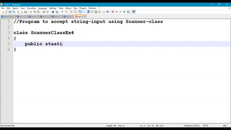Viewport: 231px width, 130px height.
Task: Click line number 1 in the margin
Action: coord(9,22)
